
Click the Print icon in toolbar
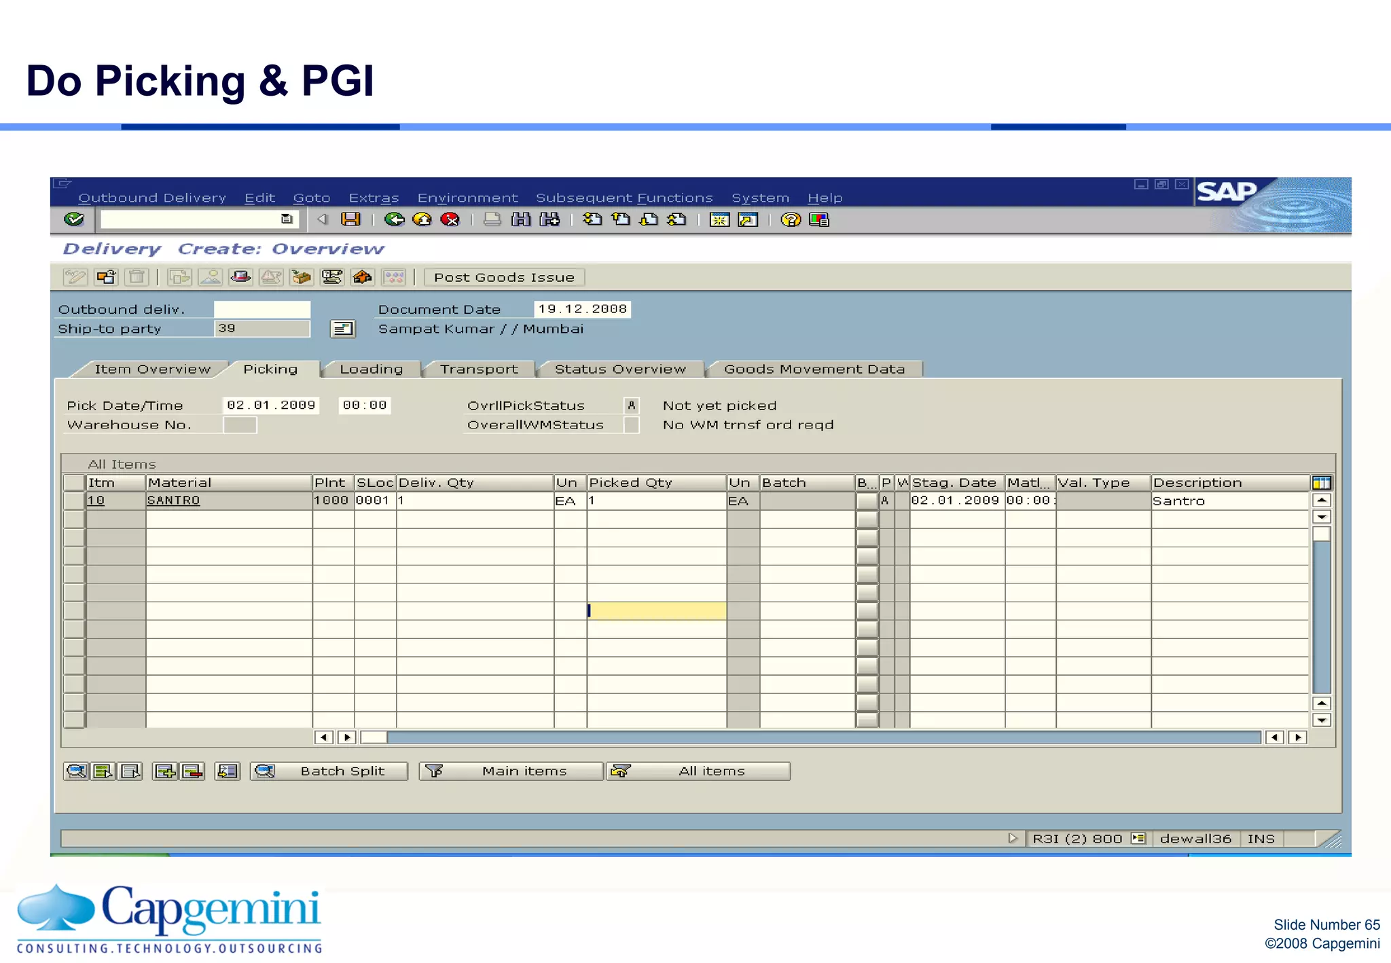click(x=492, y=219)
